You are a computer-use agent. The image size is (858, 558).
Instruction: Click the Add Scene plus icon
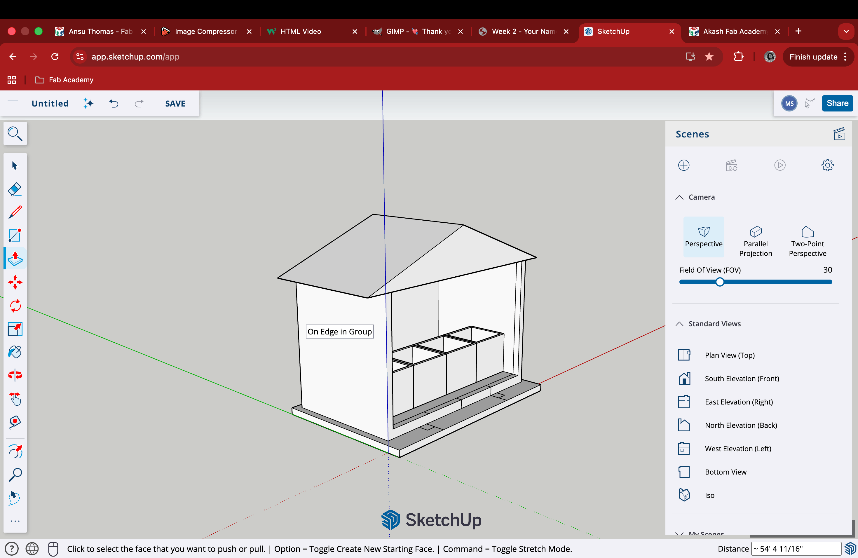tap(683, 165)
